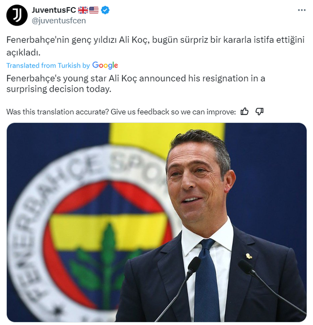Click the thumbs up translation feedback icon
The width and height of the screenshot is (313, 325).
click(x=244, y=111)
